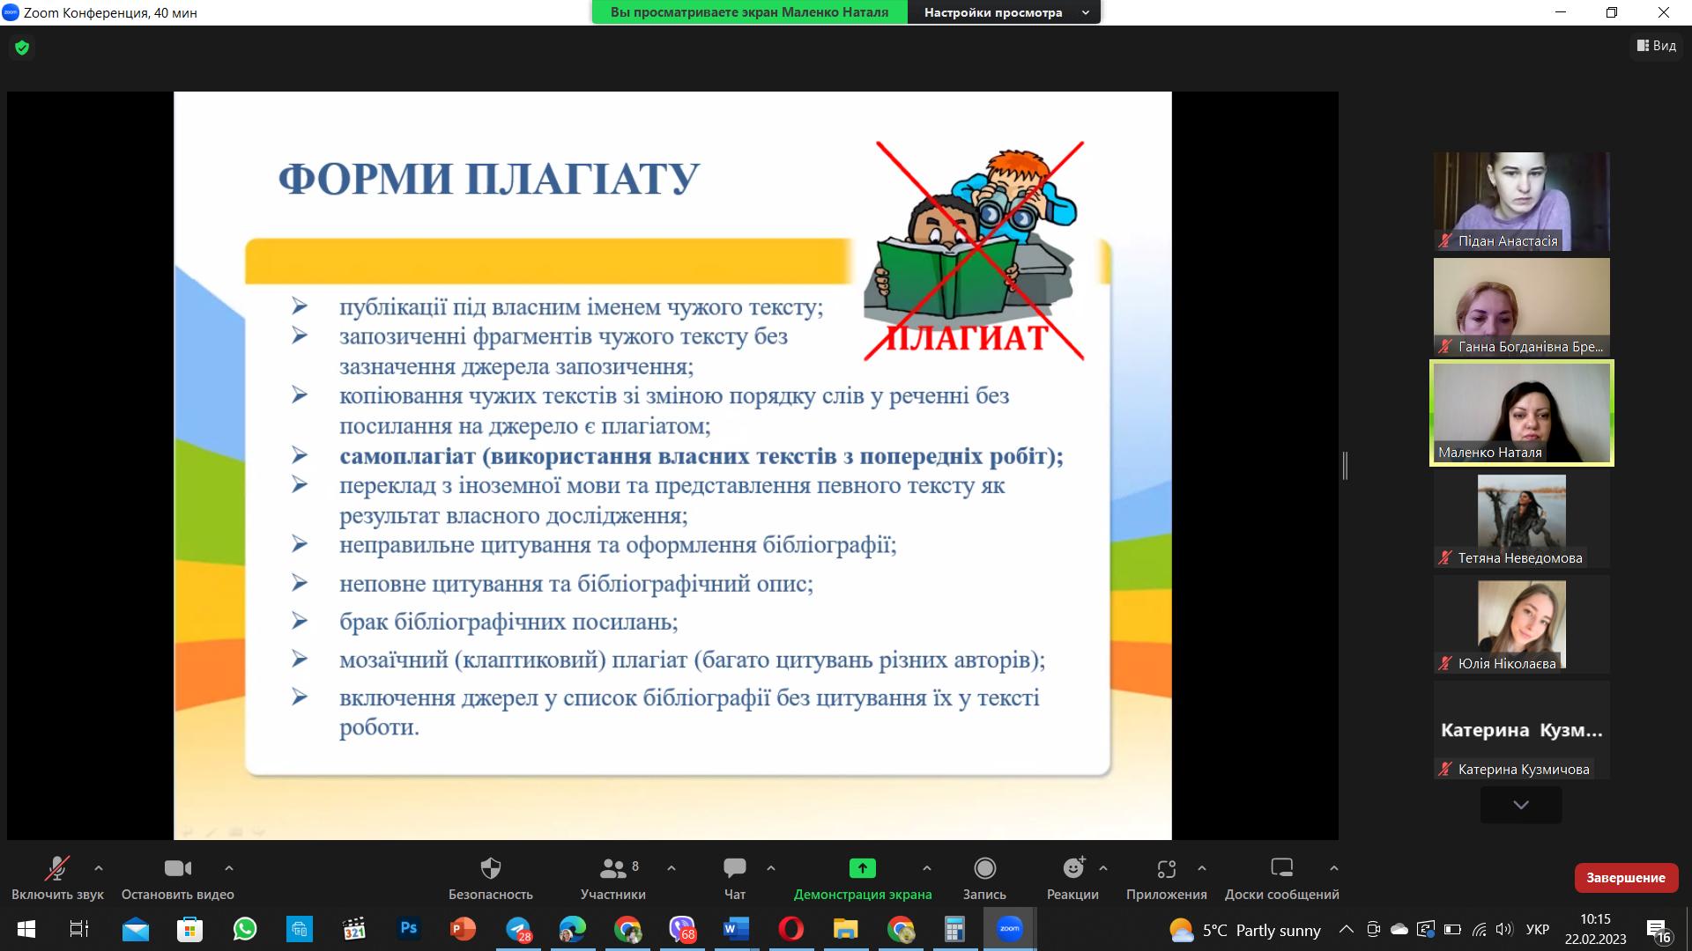This screenshot has height=951, width=1692.
Task: Open the Вид view menu
Action: [1657, 46]
